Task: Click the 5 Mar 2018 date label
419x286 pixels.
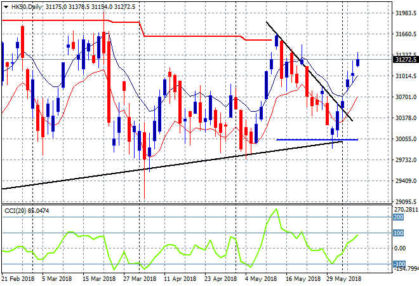Action: (x=57, y=279)
